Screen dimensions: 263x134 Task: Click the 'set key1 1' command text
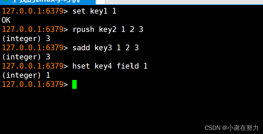(94, 11)
